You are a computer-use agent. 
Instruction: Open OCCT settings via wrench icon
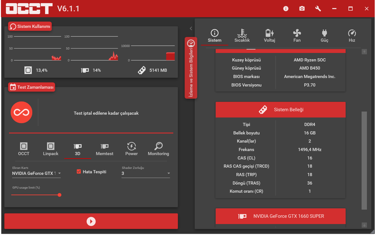click(318, 8)
